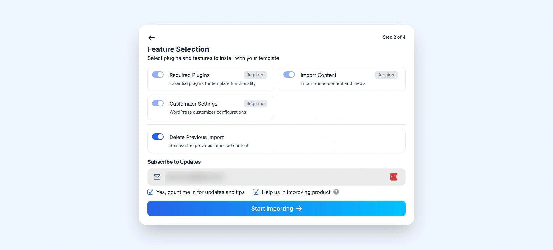Click the Required badge on Customizer Settings

[x=255, y=104]
